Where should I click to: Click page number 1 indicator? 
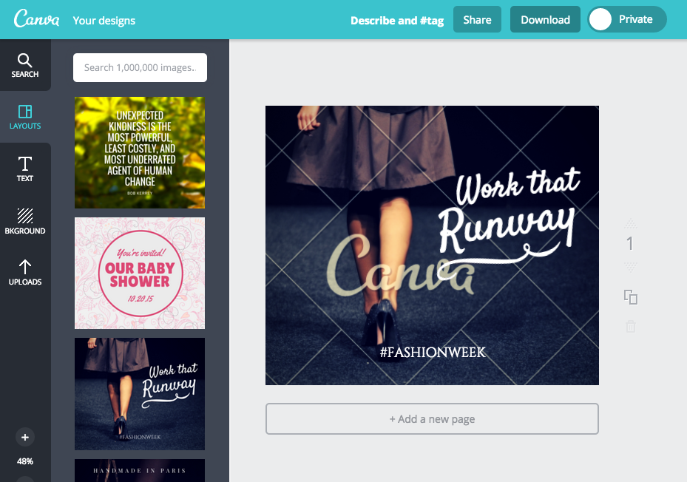click(x=630, y=244)
